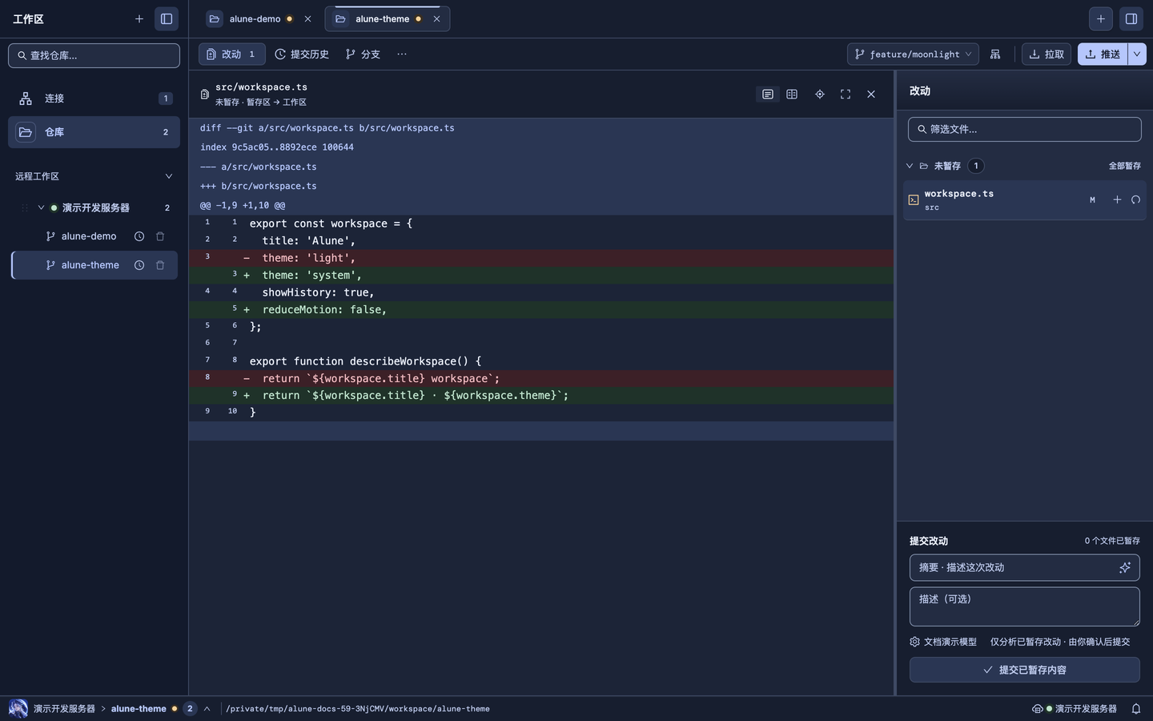Click the 0 个文件已暂存 label
Viewport: 1153px width, 721px height.
click(1112, 541)
